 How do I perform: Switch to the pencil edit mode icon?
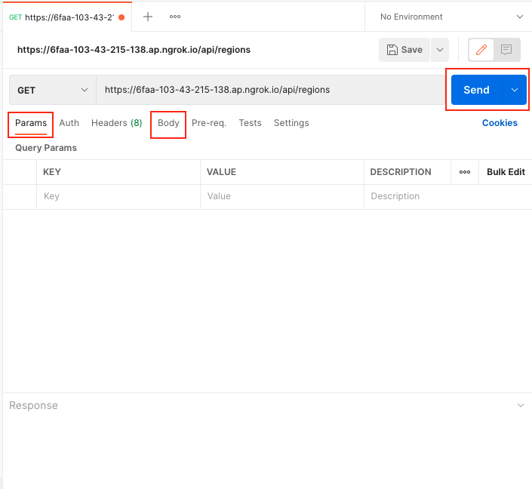pyautogui.click(x=481, y=50)
